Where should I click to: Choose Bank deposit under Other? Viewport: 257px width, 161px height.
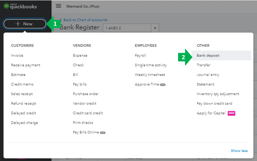pyautogui.click(x=221, y=55)
